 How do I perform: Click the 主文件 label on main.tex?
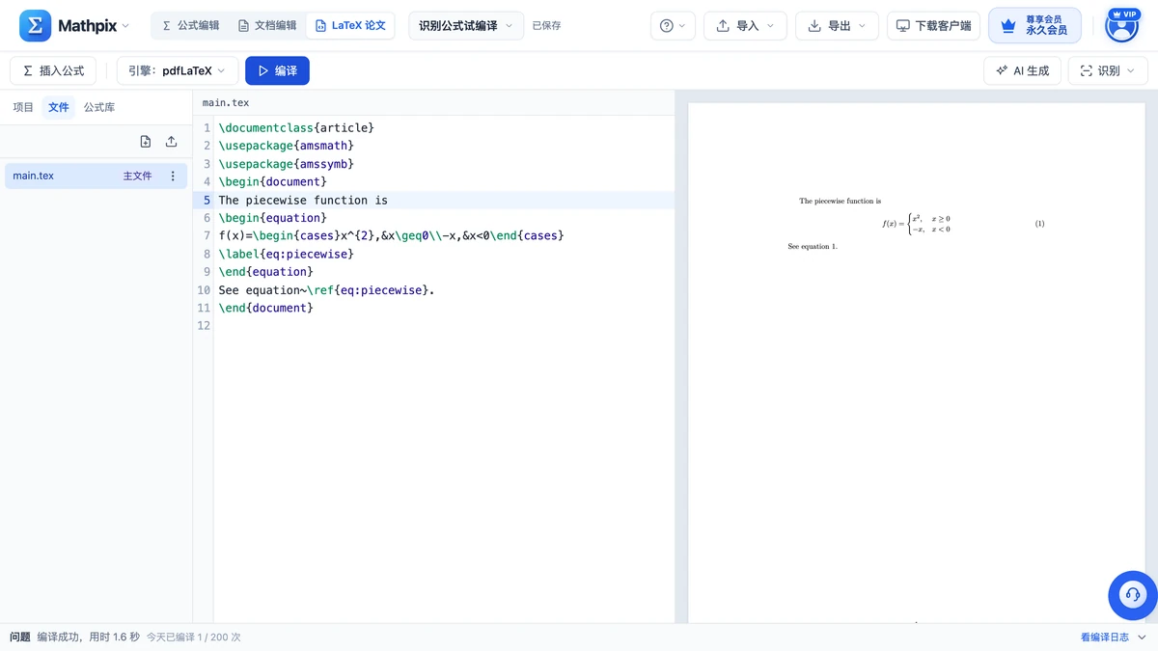137,176
